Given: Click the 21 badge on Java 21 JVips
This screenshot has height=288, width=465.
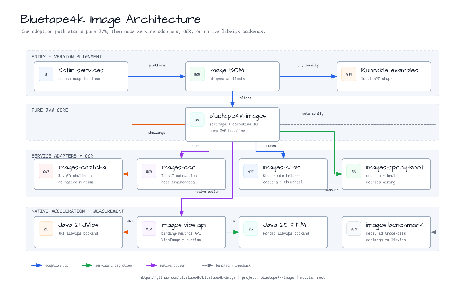Looking at the screenshot, I should [46, 229].
